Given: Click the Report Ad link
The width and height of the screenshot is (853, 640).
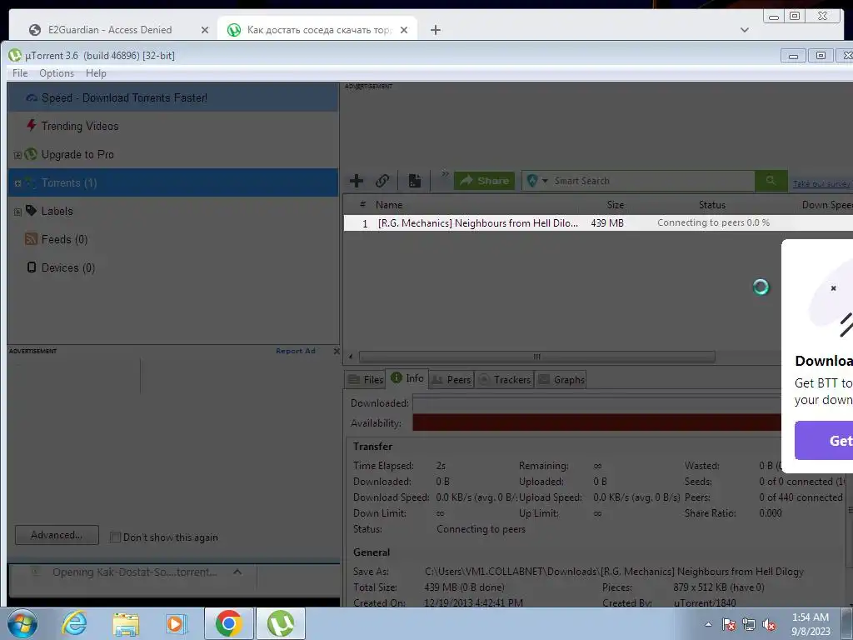Looking at the screenshot, I should pyautogui.click(x=296, y=351).
